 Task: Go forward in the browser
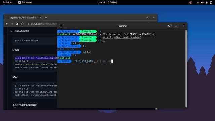[x=12, y=24]
